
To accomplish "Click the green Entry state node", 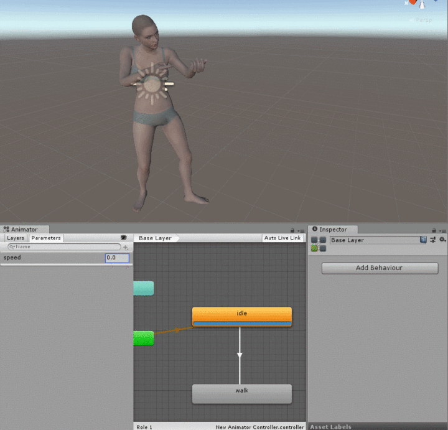I will tap(144, 338).
